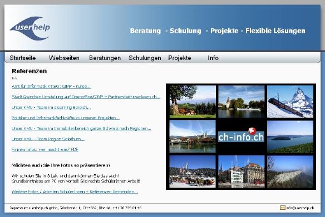Click the ch-info.ch logo tile
The height and width of the screenshot is (217, 325).
click(x=242, y=137)
